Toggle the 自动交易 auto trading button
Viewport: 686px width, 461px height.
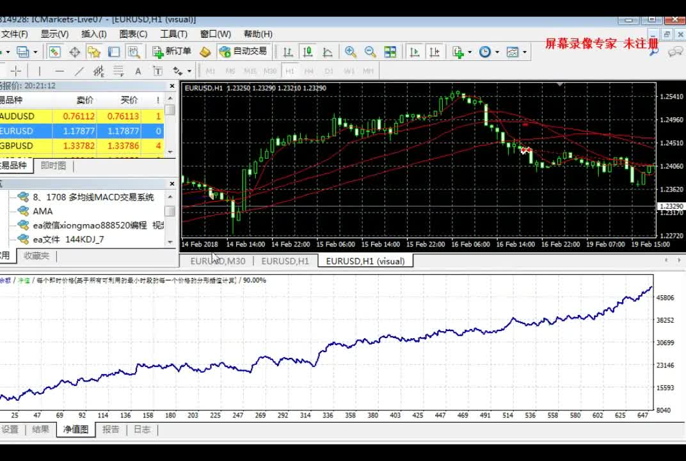tap(244, 52)
